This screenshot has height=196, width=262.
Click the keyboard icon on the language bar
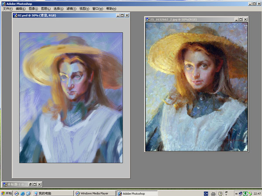point(213,194)
